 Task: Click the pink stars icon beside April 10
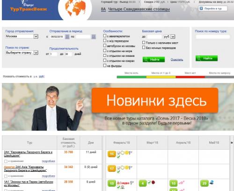[x=182, y=183]
